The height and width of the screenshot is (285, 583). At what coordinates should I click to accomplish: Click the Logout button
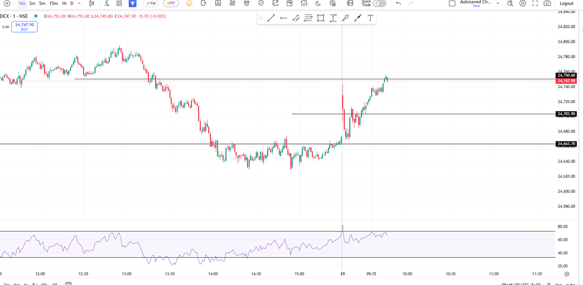(x=566, y=3)
